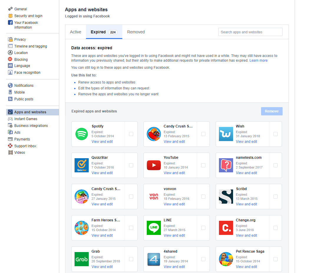Click the Spotify app icon
Screen dimensions: 325x273
[82, 134]
